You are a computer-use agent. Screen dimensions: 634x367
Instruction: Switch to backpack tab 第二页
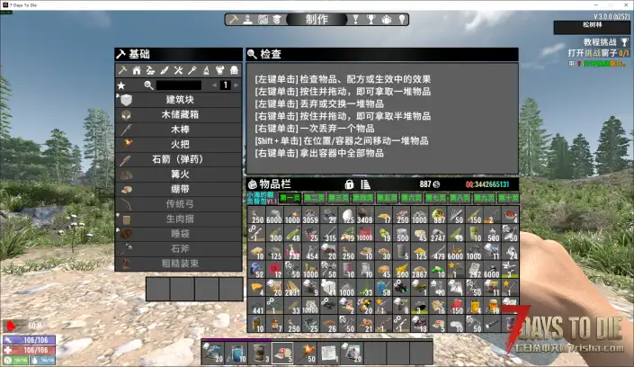(315, 198)
